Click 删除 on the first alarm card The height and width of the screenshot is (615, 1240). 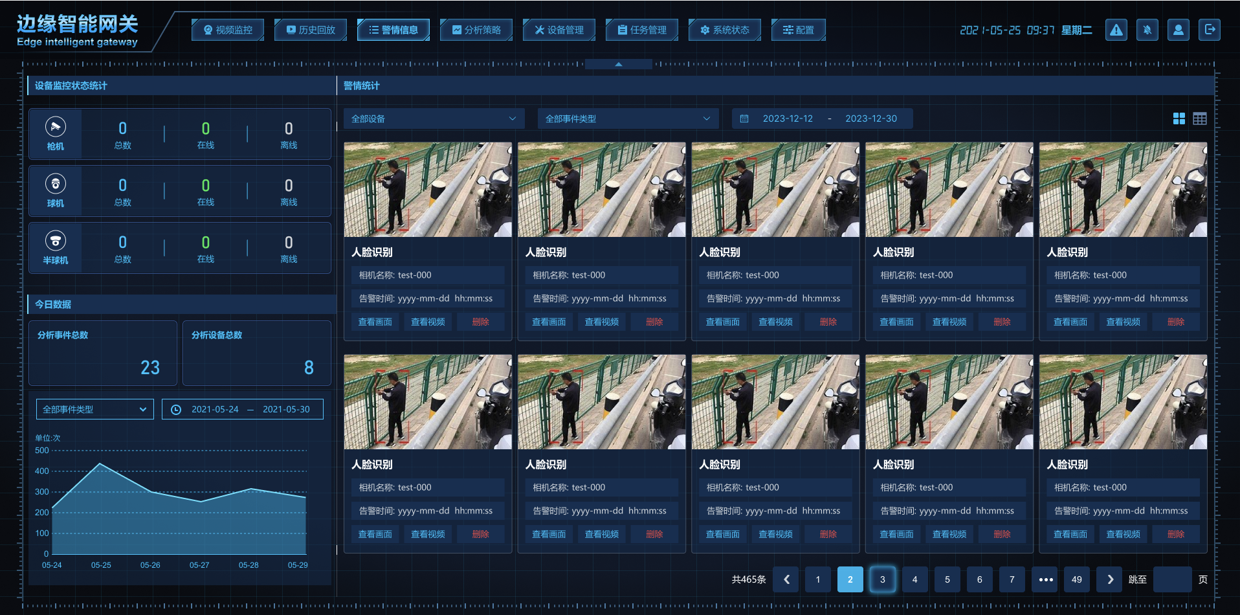480,322
